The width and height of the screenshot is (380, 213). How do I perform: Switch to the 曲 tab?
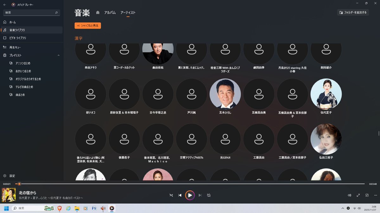(98, 13)
